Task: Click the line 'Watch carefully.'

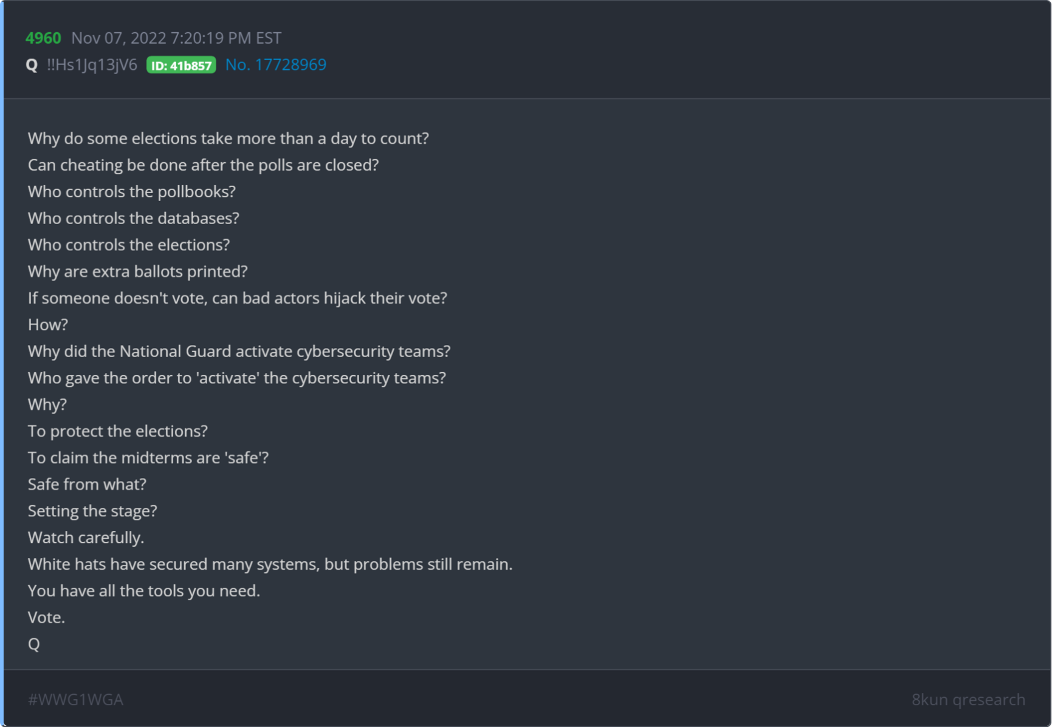Action: [86, 538]
